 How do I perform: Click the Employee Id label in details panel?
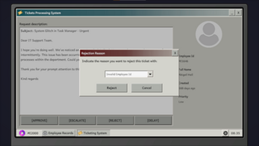pos(187,56)
